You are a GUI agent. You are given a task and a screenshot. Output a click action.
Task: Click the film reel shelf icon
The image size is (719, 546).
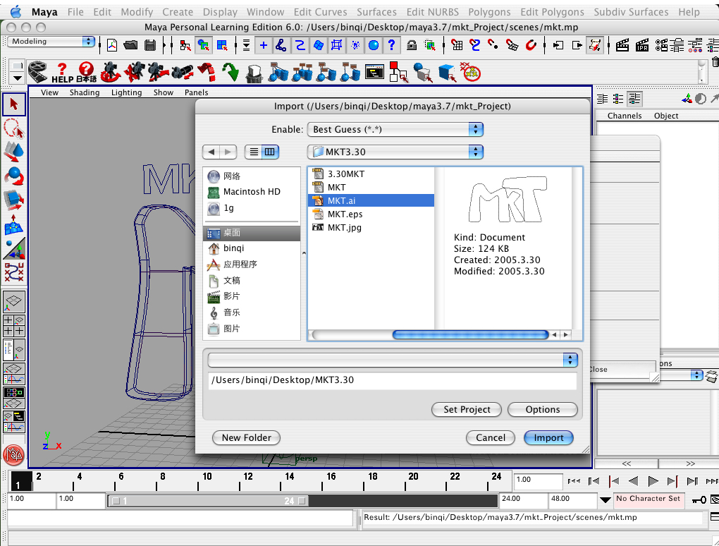coord(37,73)
